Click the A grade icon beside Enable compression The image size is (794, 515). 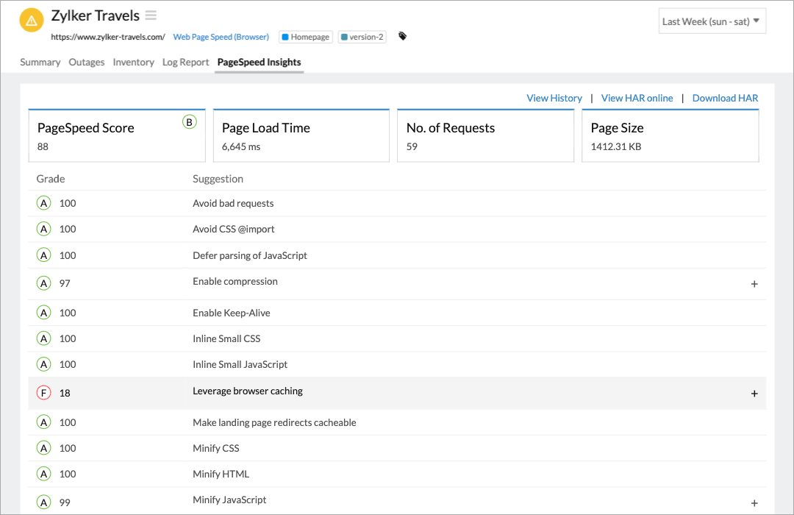43,283
